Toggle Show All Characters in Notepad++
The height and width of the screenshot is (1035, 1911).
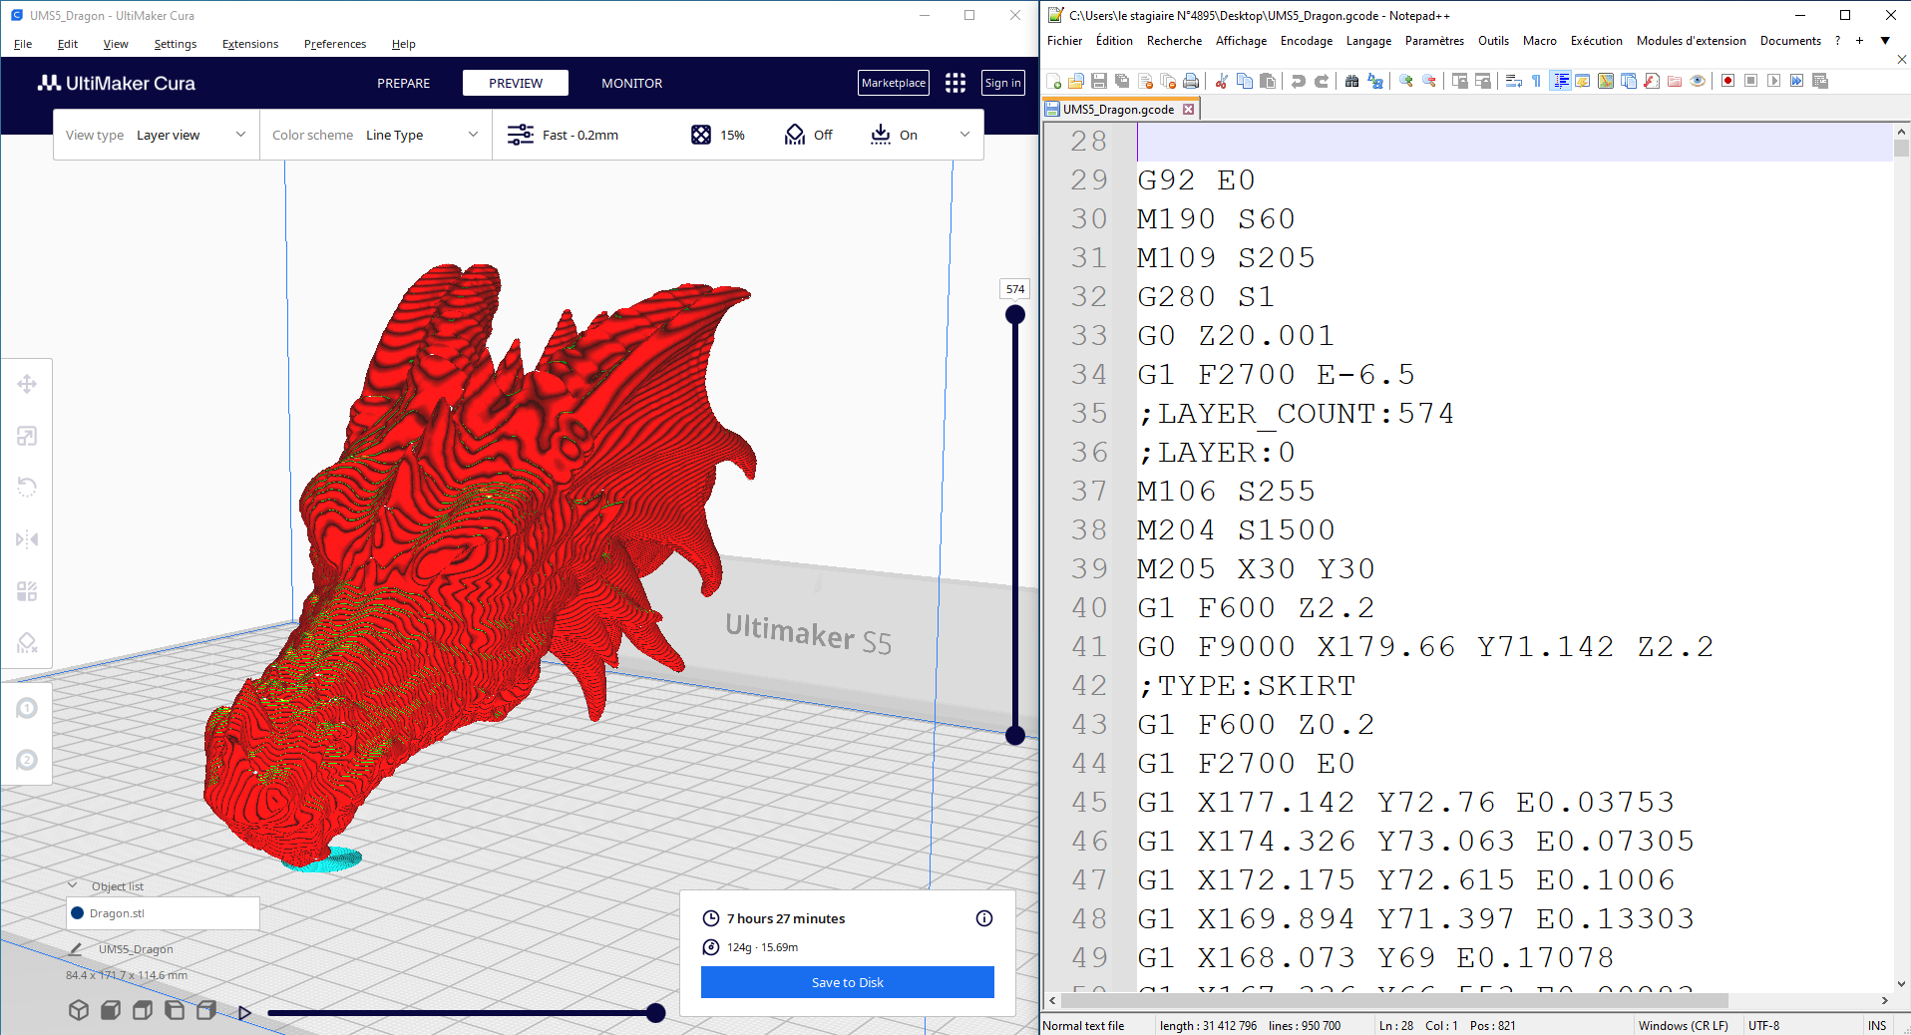tap(1535, 81)
